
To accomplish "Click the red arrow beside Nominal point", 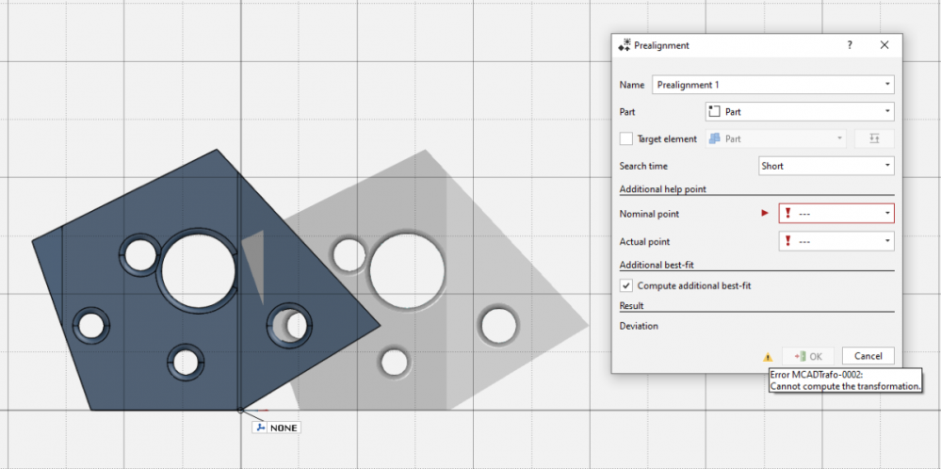I will pos(765,214).
